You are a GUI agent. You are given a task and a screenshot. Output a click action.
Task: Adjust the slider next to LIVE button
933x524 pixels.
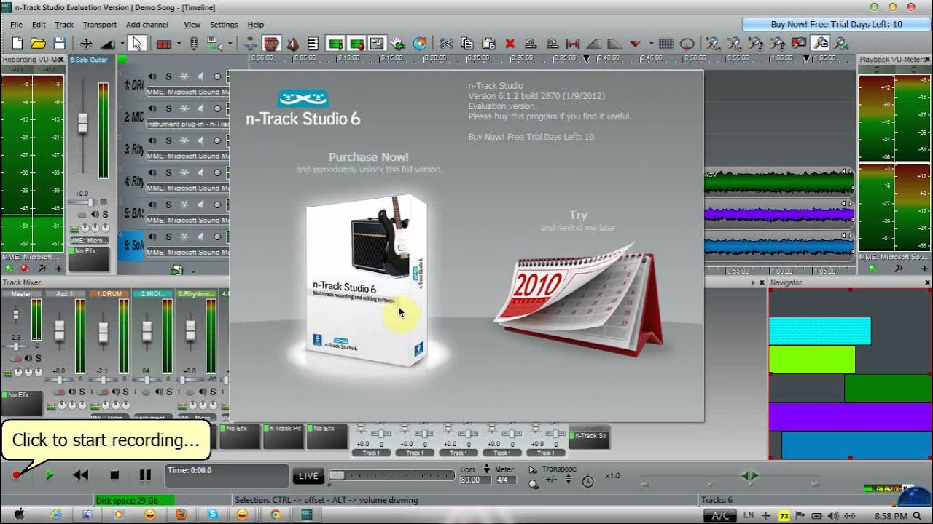tap(337, 475)
